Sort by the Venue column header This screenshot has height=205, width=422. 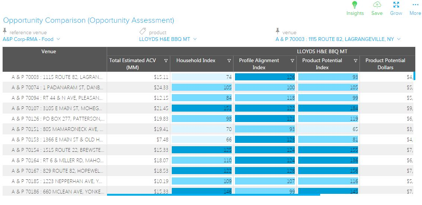coord(49,52)
